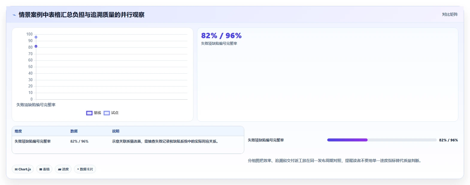Click the y-axis tick label 50
Image resolution: width=470 pixels, height=185 pixels.
31,67
